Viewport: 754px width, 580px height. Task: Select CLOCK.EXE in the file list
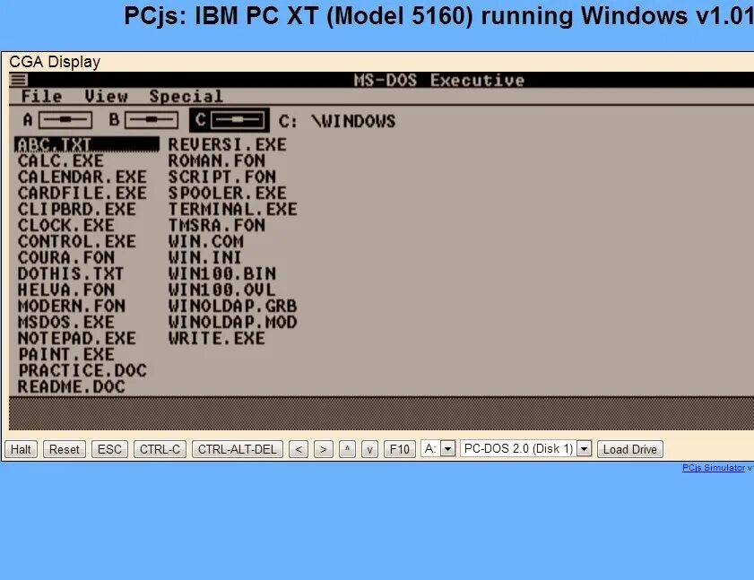click(66, 225)
